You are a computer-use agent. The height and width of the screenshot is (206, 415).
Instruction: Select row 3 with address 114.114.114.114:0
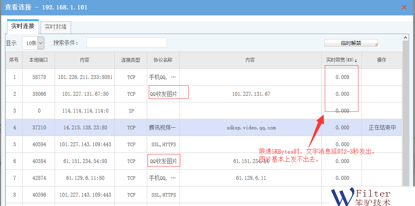click(85, 111)
